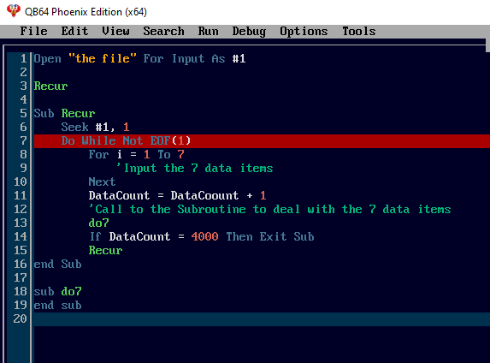Open the Run menu
This screenshot has height=363, width=490.
point(208,32)
